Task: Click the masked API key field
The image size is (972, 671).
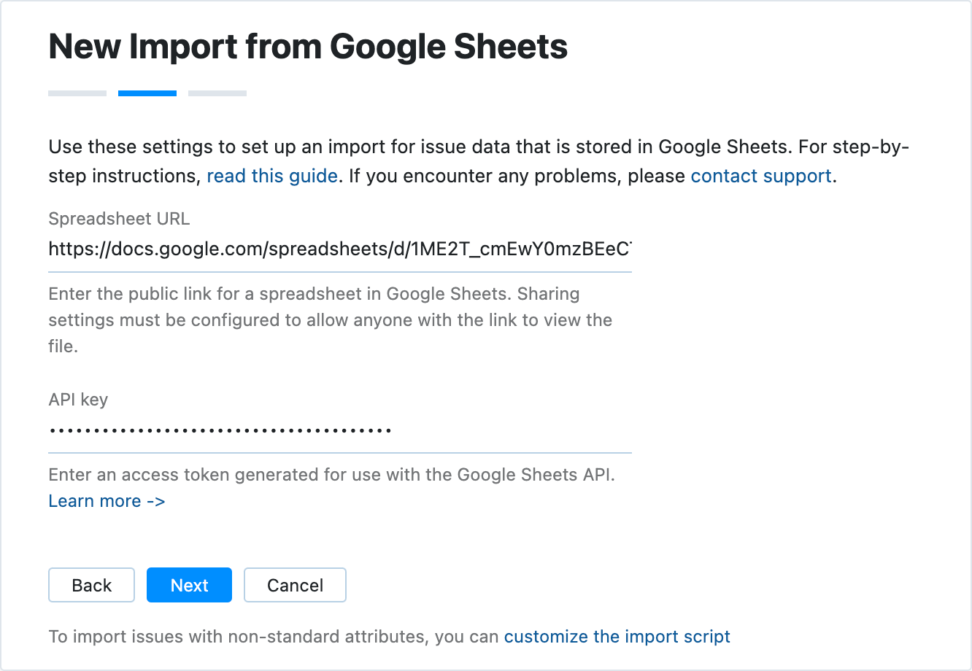Action: 339,430
